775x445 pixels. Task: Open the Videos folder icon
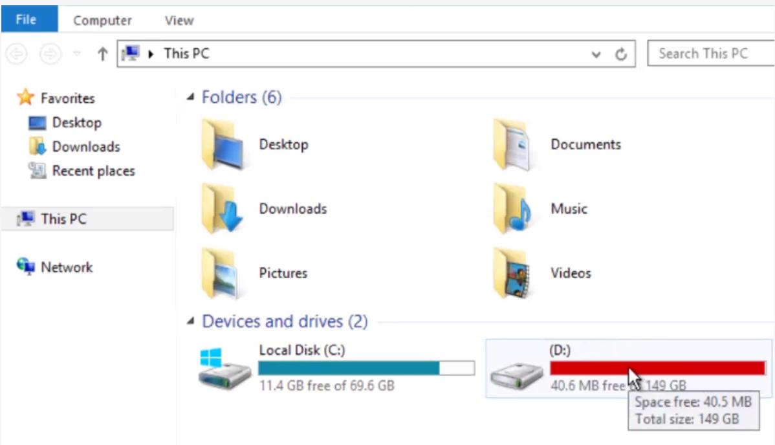coord(512,274)
